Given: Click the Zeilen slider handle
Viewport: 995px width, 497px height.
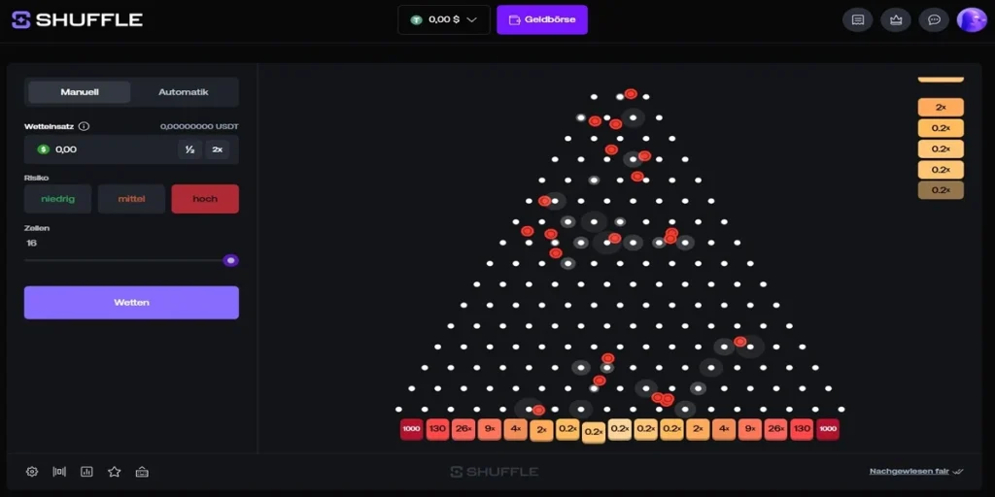Looking at the screenshot, I should click(231, 260).
